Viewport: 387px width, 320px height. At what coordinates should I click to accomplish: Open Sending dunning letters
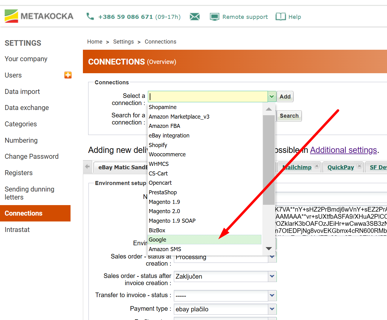(x=29, y=193)
